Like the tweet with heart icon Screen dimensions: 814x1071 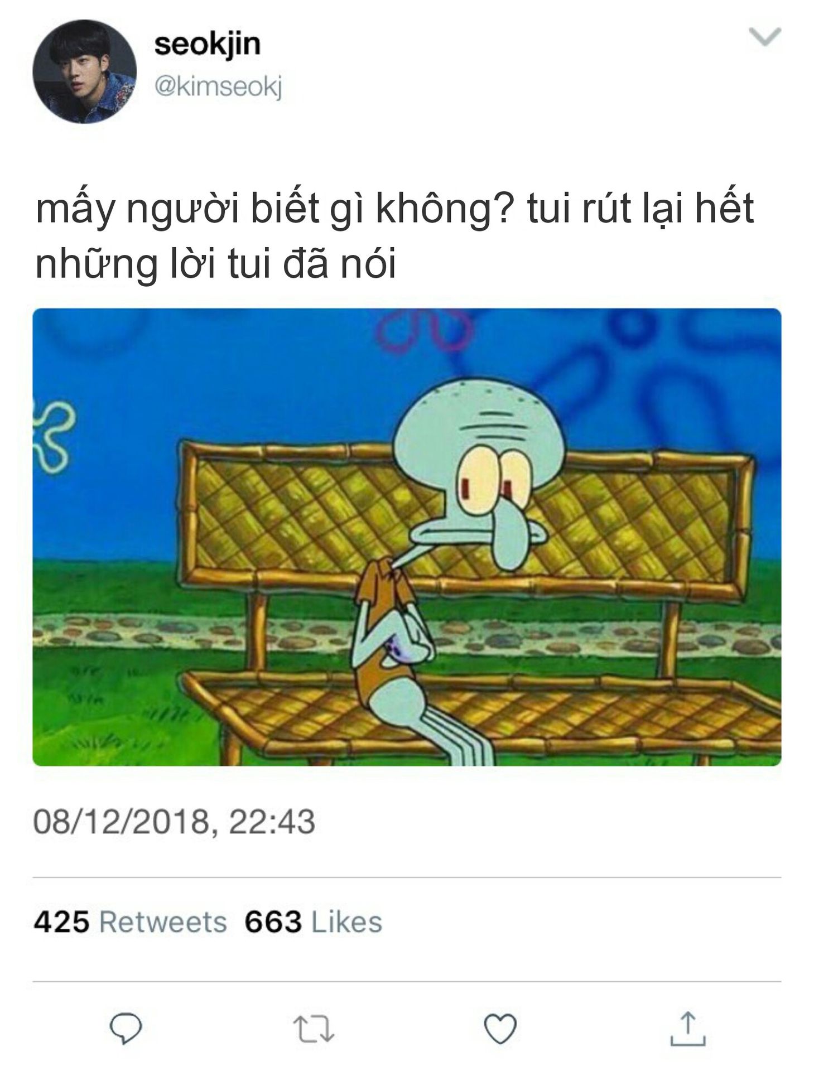pos(500,1029)
